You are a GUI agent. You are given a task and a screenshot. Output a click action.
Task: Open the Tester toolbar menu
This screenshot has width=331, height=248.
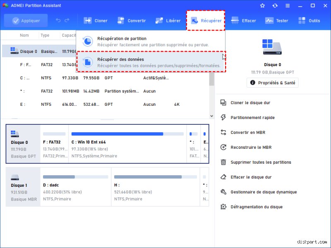pos(277,21)
